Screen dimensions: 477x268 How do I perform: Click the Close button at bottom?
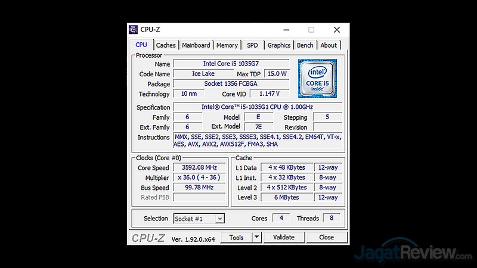tap(326, 237)
